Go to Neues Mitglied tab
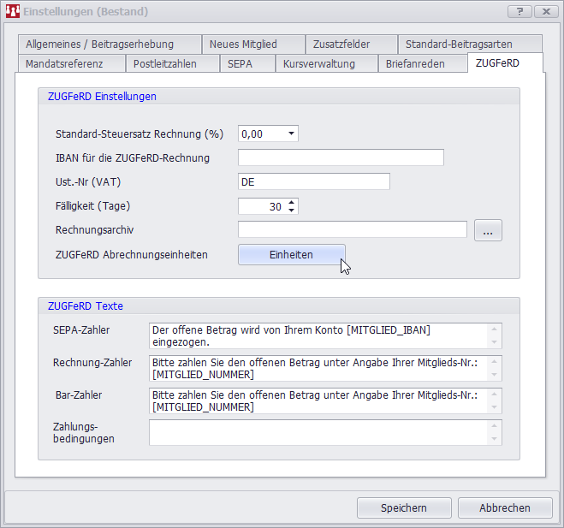Viewport: 564px width, 528px height. [243, 44]
